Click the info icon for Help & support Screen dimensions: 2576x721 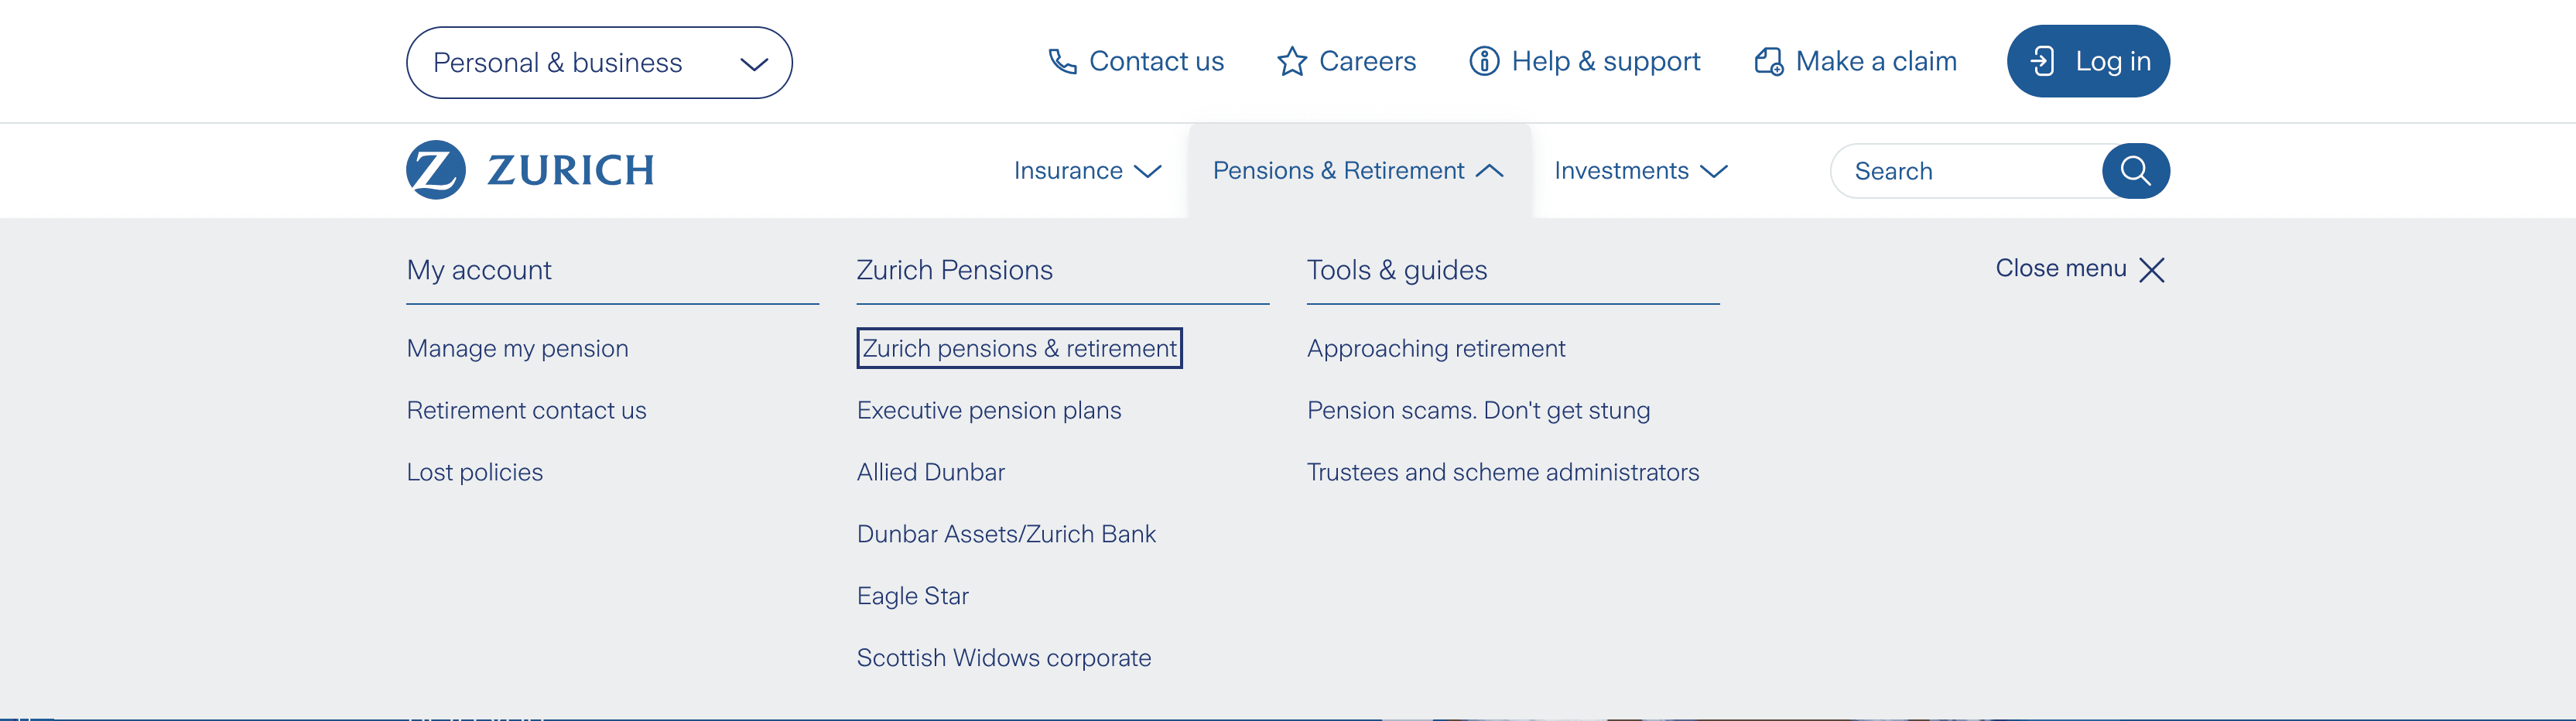(1484, 62)
